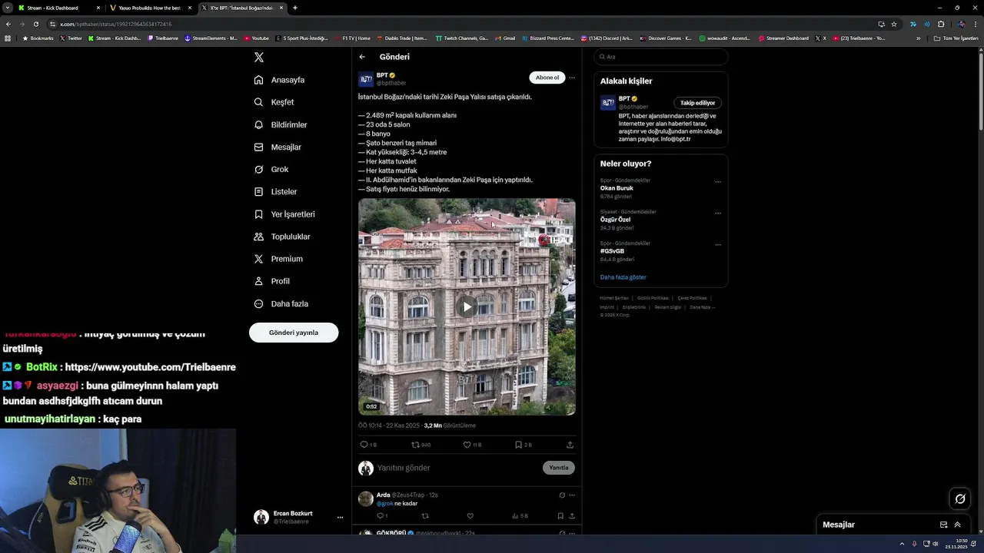Open the three-dot menu of the BPT post

click(572, 78)
